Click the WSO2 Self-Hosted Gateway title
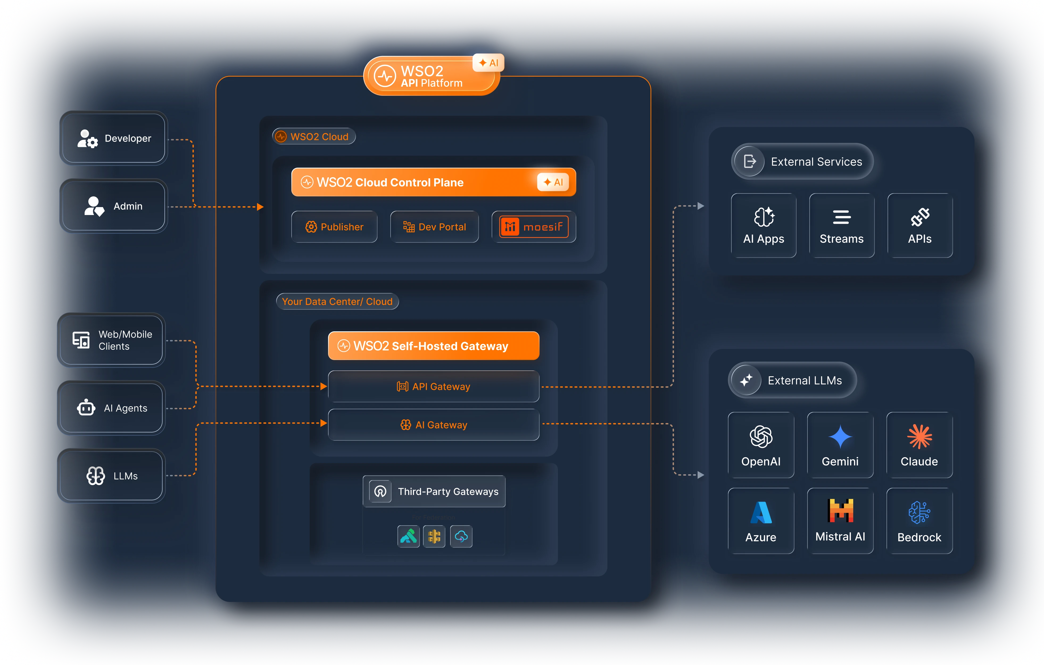1044x665 pixels. 430,346
